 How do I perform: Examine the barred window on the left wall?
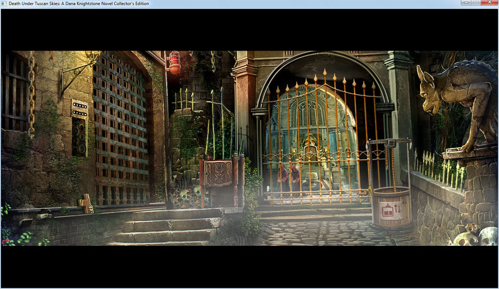pos(15,92)
